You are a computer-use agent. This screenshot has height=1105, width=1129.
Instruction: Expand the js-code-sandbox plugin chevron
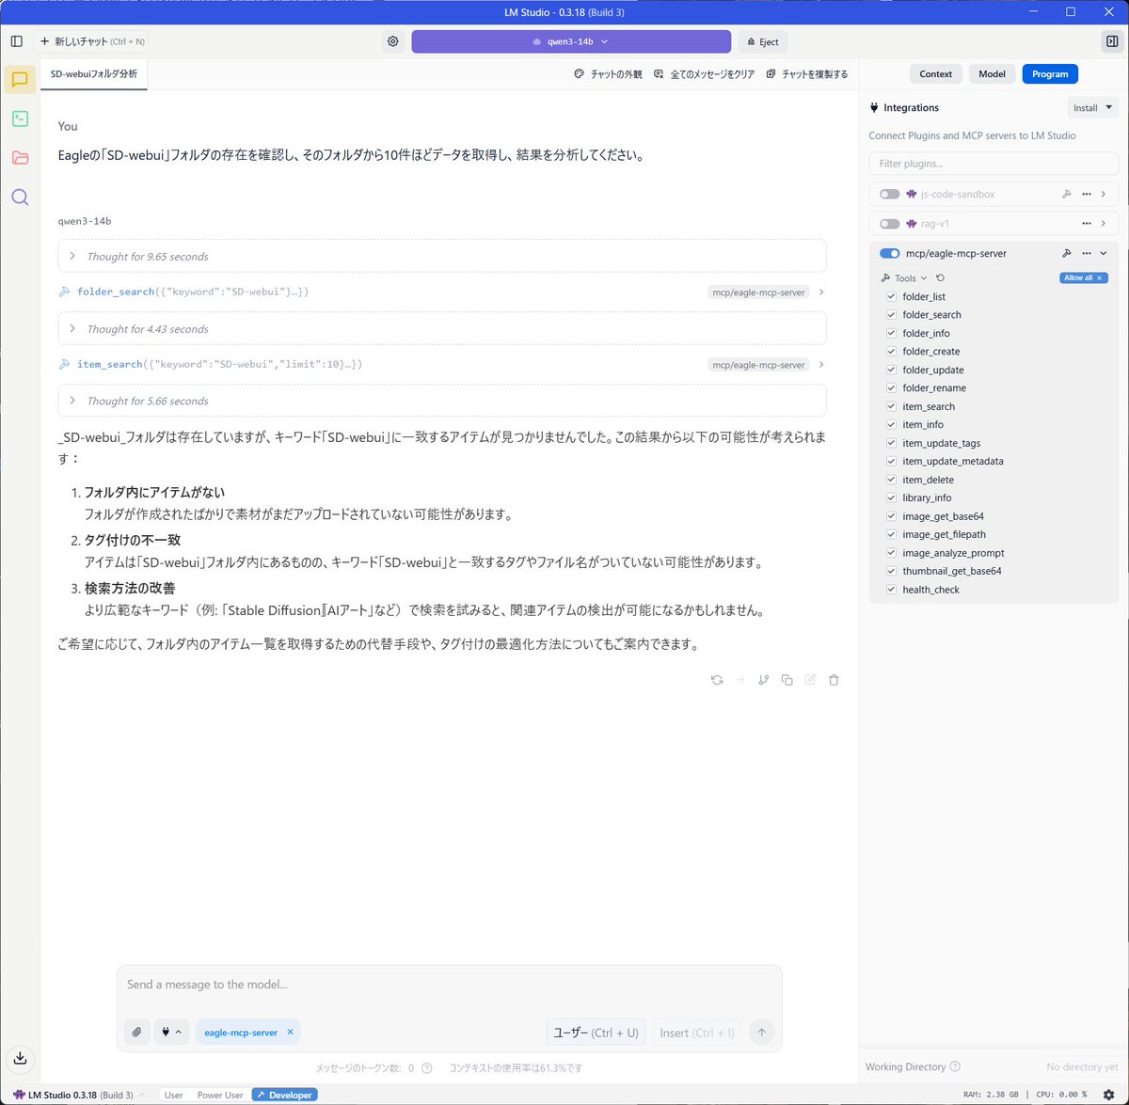pyautogui.click(x=1104, y=195)
